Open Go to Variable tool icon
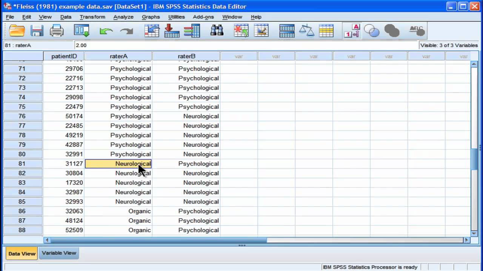 (172, 30)
